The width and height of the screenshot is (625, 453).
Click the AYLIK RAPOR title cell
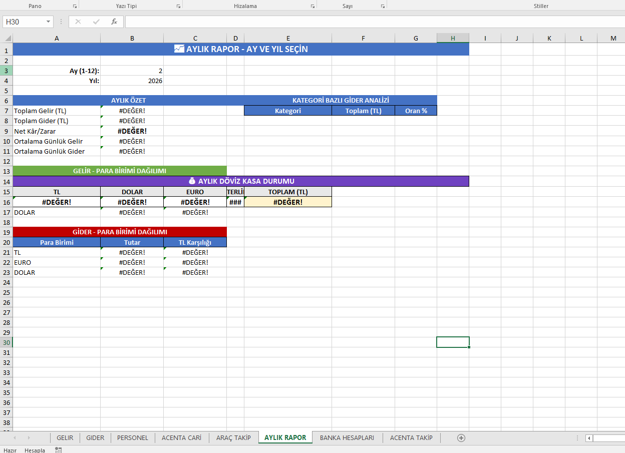(x=241, y=49)
